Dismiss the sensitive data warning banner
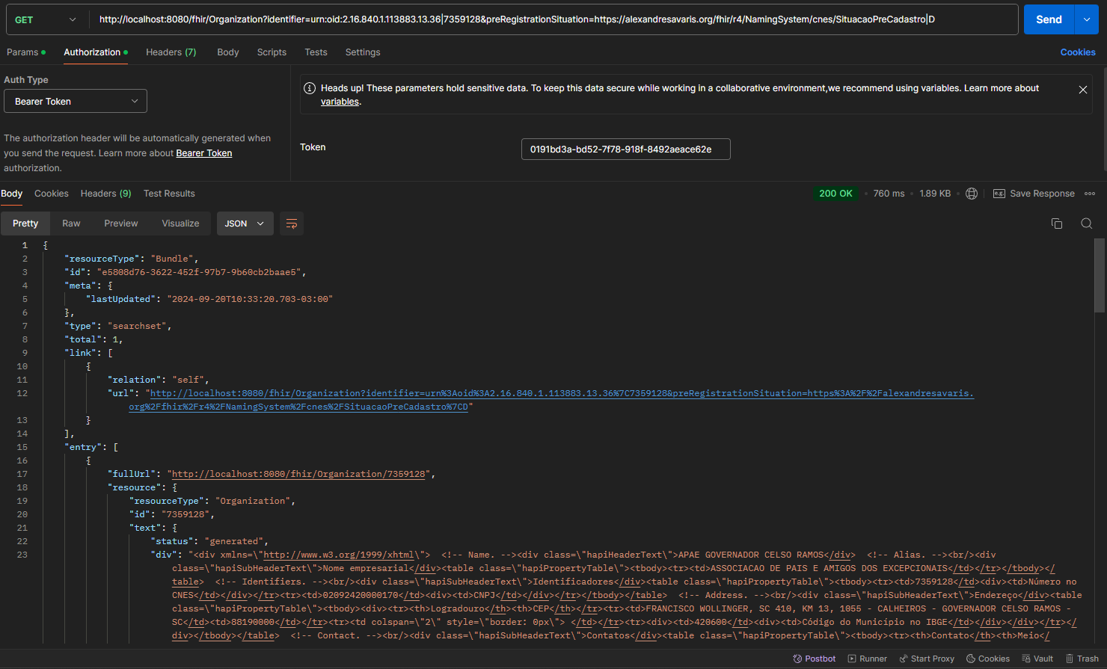1107x669 pixels. coord(1082,89)
